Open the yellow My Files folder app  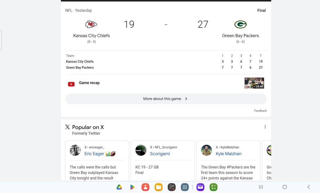(159, 187)
